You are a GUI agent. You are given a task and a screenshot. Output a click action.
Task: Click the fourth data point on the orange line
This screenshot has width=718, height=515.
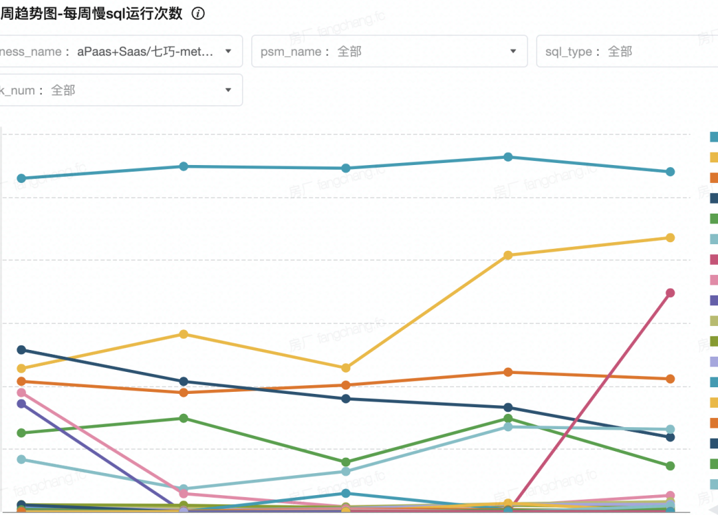508,372
